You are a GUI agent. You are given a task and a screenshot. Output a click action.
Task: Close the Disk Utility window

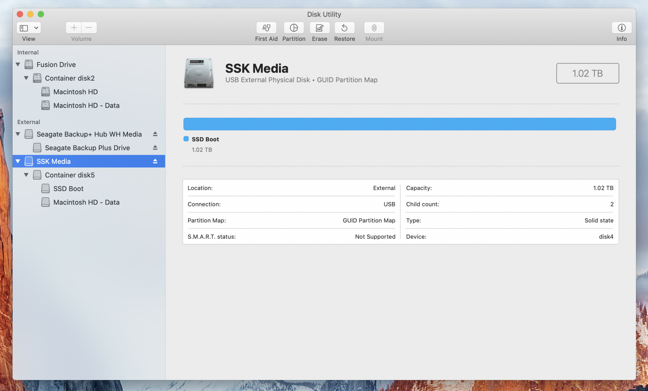click(20, 14)
